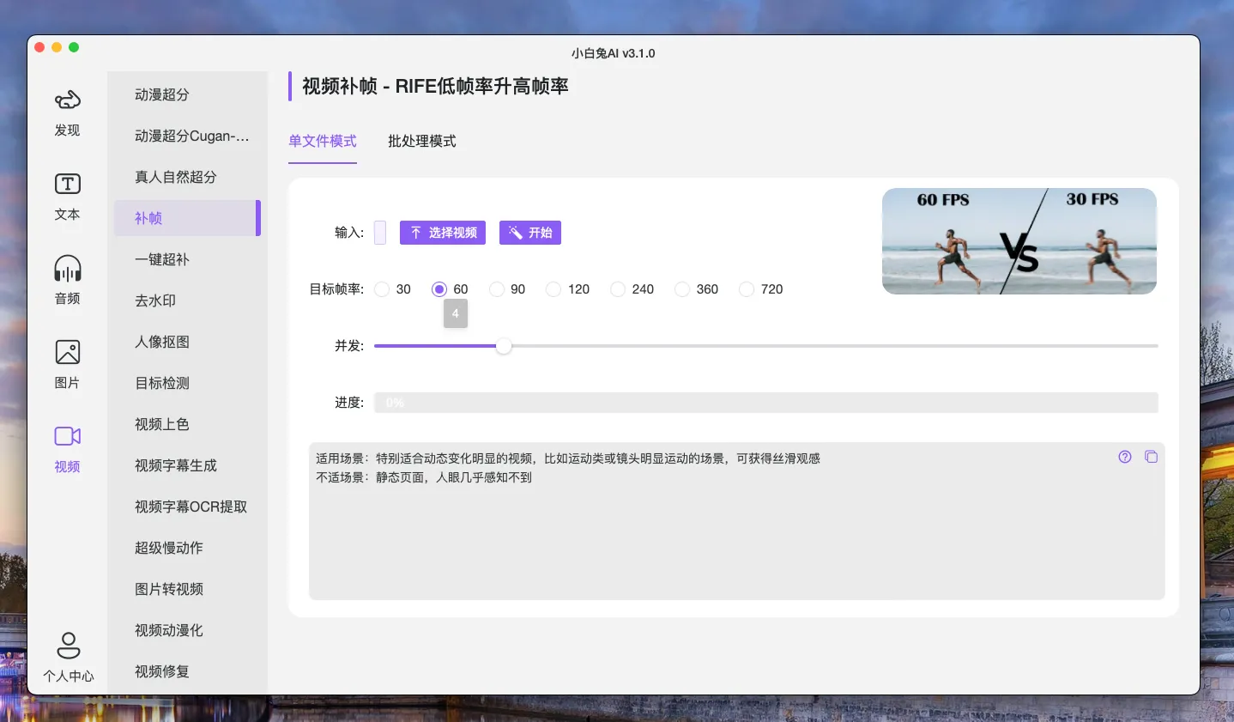The width and height of the screenshot is (1234, 722).
Task: Open 个人中心 user profile icon
Action: [69, 645]
